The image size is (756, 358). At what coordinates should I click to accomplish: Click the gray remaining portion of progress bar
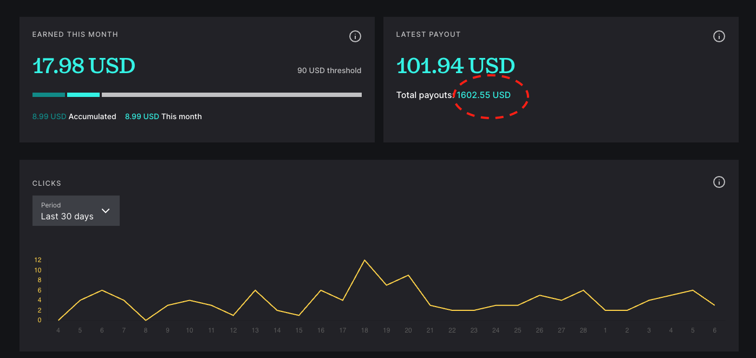231,95
